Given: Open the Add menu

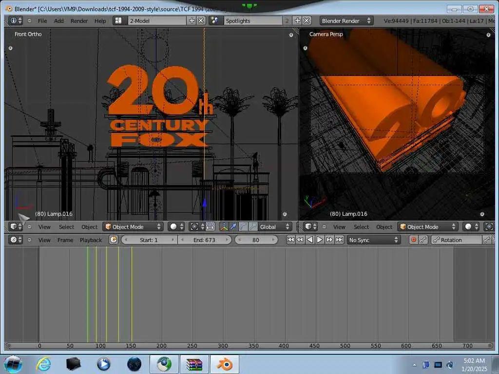Looking at the screenshot, I should [x=58, y=21].
